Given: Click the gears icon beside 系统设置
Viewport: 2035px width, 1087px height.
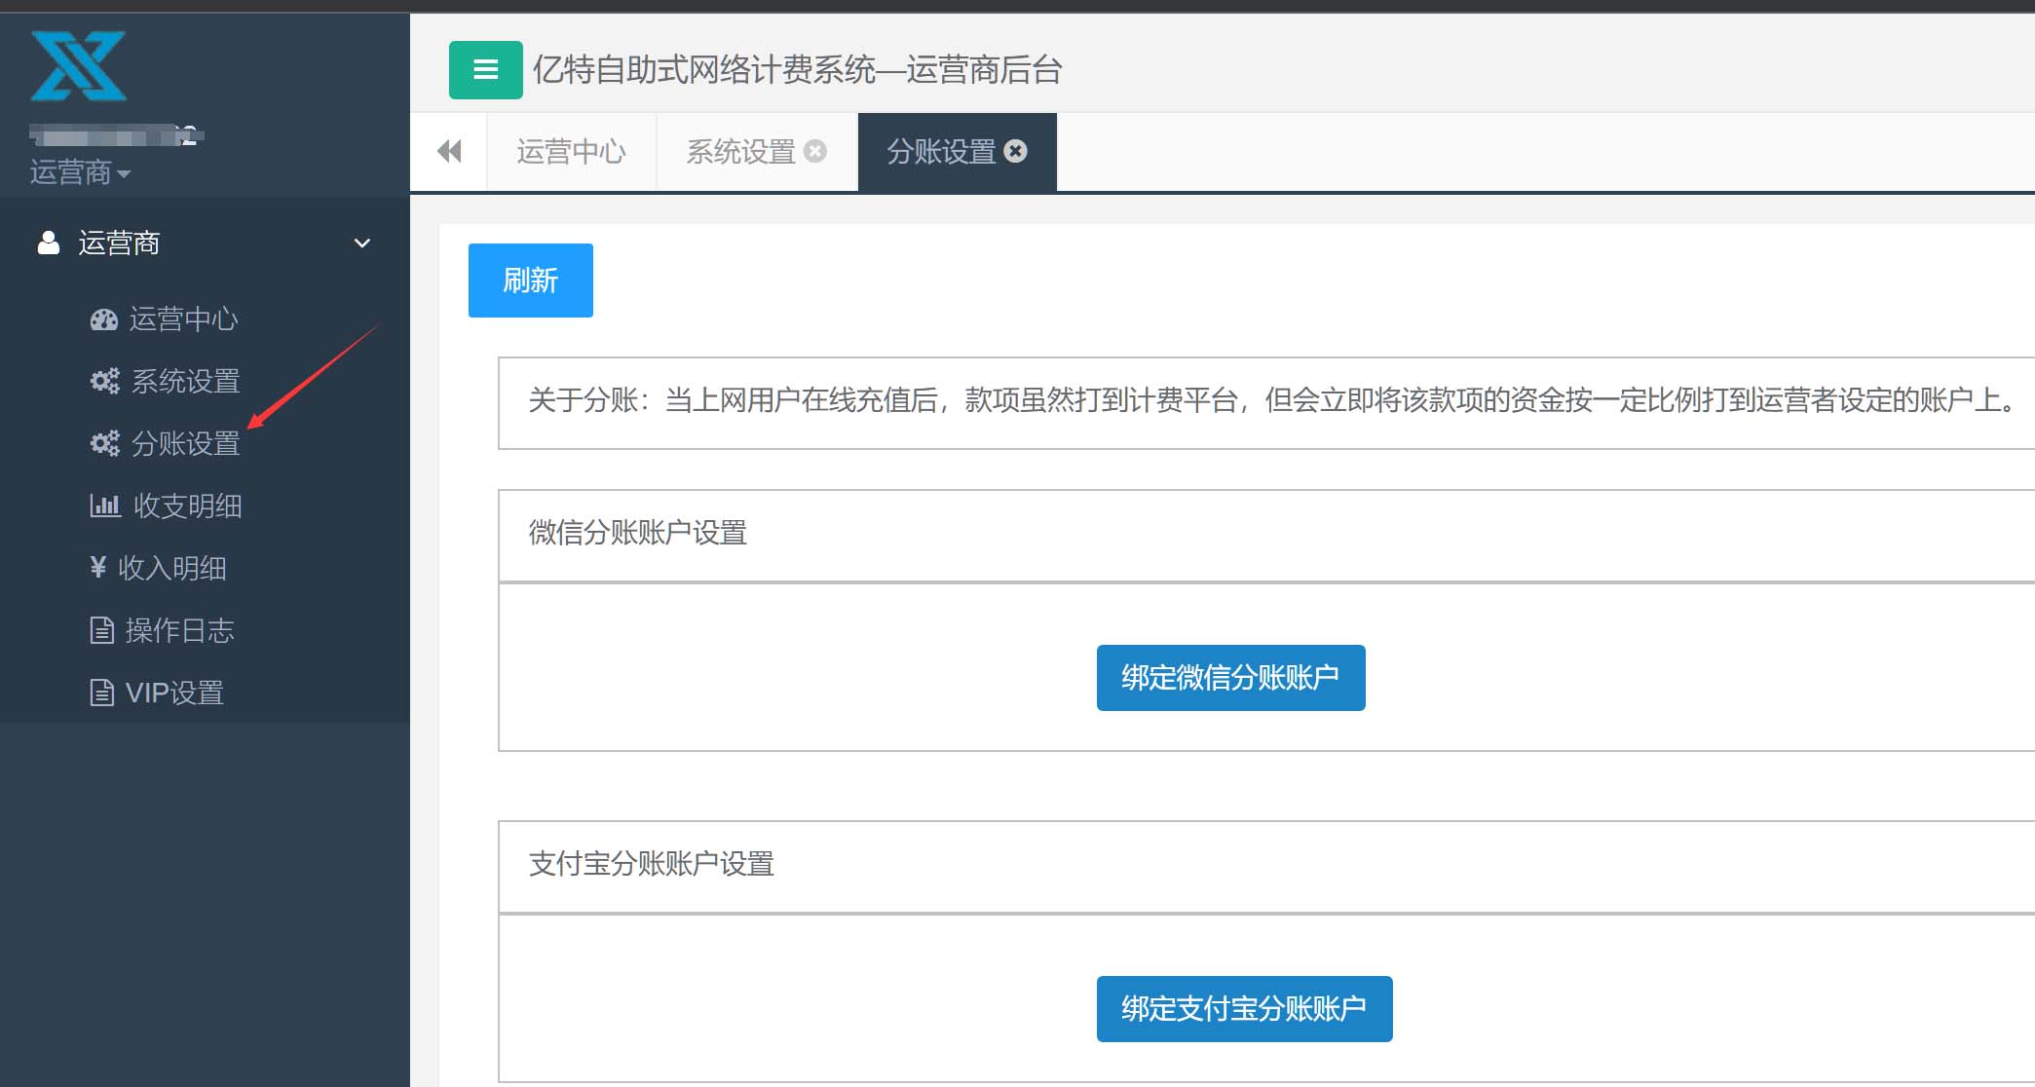Looking at the screenshot, I should click(104, 381).
